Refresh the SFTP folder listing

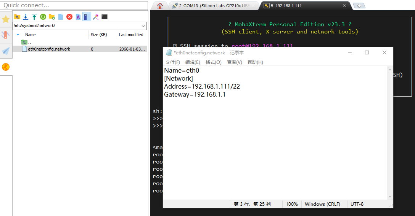(43, 17)
